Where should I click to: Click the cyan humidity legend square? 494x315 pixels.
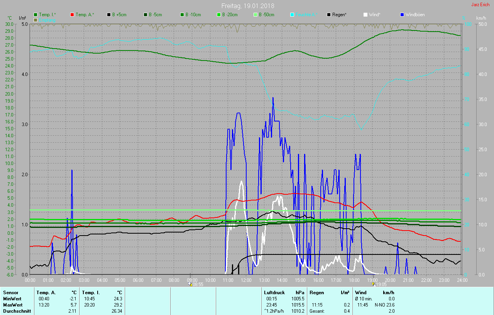[292, 15]
